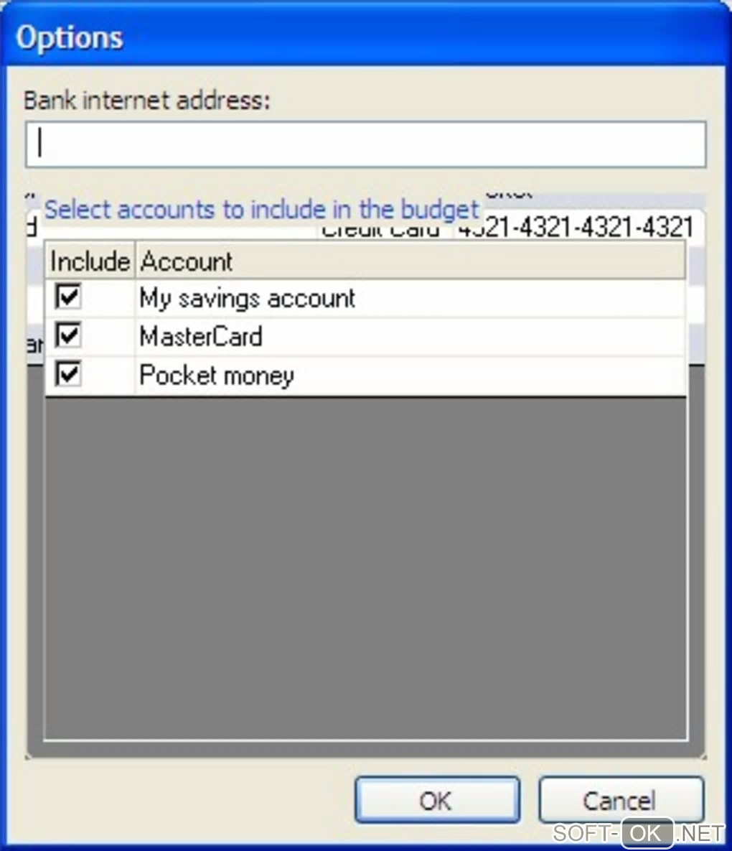Click the partially hidden Credit Card text

(x=380, y=231)
